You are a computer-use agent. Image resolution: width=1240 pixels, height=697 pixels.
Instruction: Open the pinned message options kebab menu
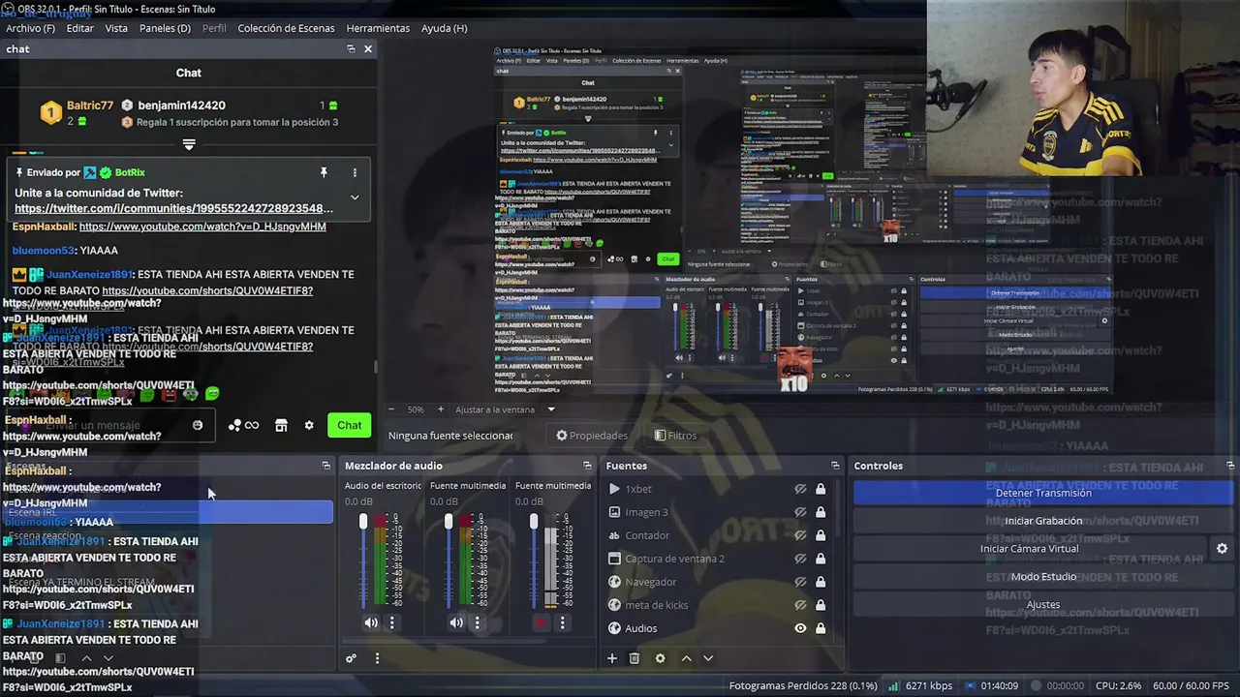pyautogui.click(x=355, y=172)
